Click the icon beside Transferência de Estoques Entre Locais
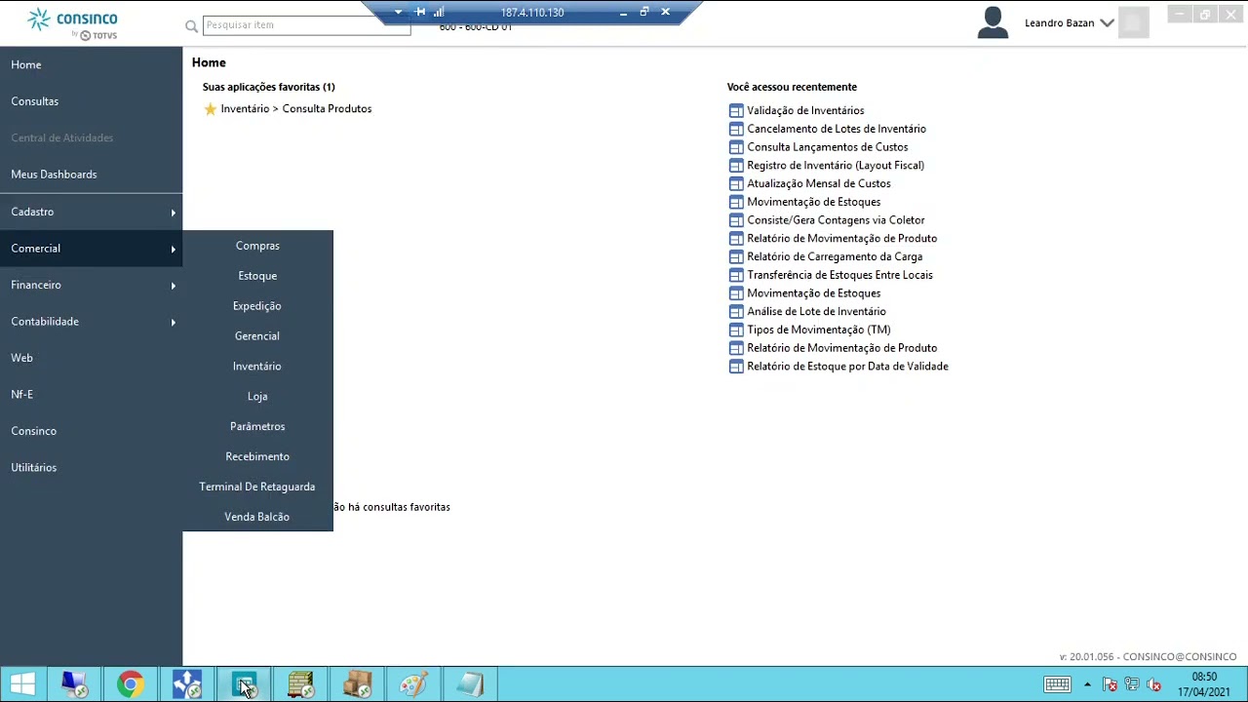 pos(736,275)
